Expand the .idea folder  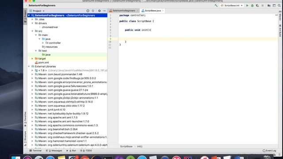click(32, 19)
